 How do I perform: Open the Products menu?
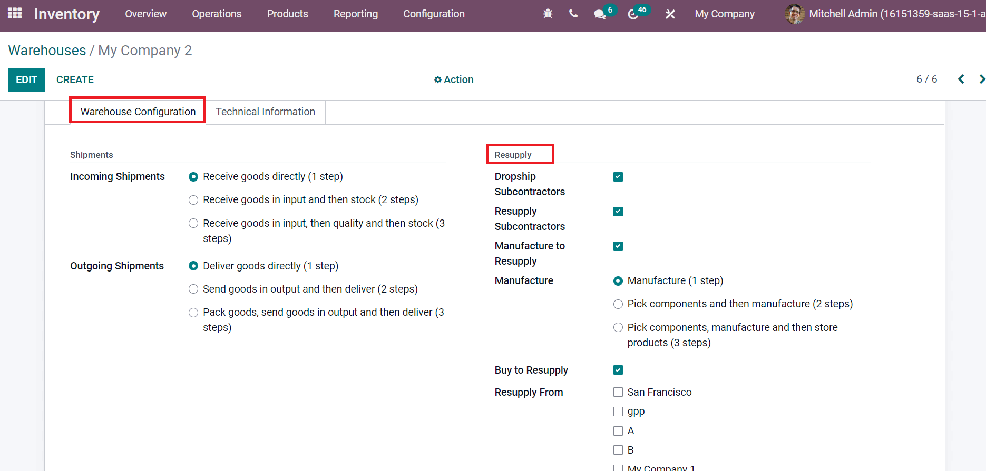click(x=287, y=14)
